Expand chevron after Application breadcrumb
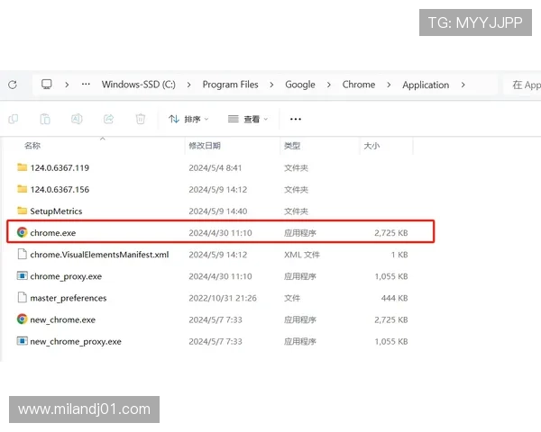This screenshot has width=541, height=432. [x=463, y=85]
